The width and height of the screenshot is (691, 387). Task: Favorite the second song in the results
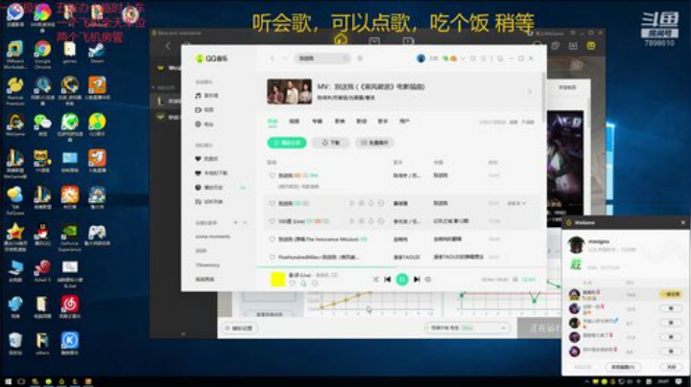272,203
